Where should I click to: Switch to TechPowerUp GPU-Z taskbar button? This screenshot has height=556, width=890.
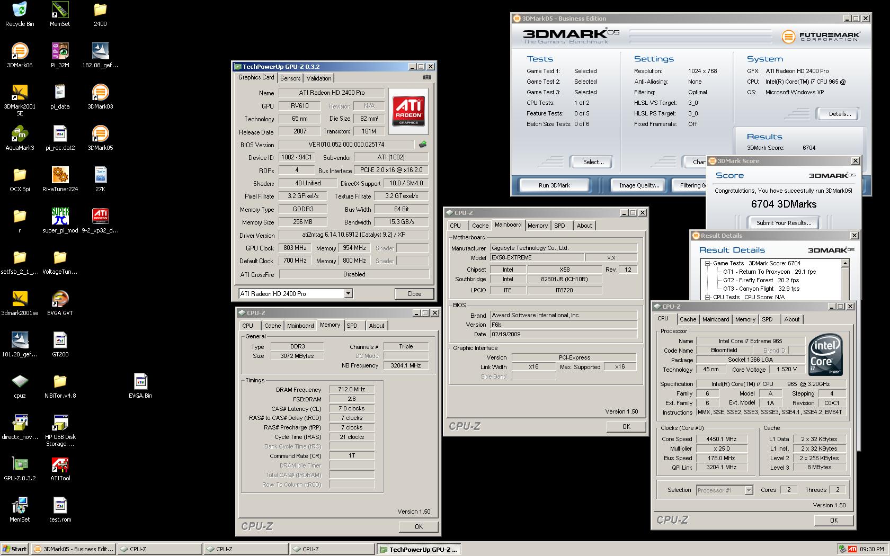coord(419,549)
